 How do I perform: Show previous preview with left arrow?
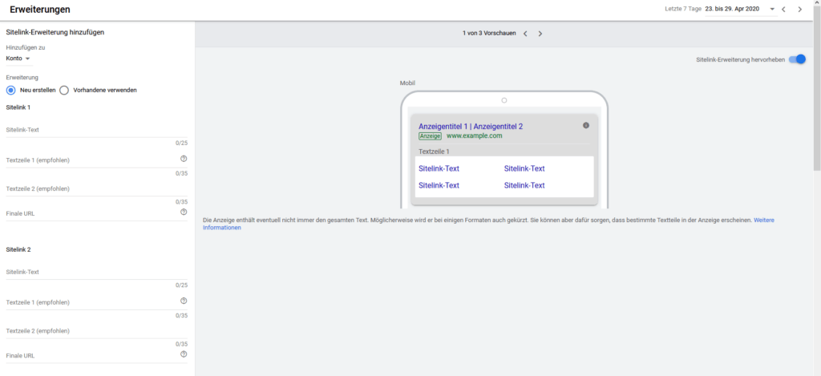click(525, 34)
